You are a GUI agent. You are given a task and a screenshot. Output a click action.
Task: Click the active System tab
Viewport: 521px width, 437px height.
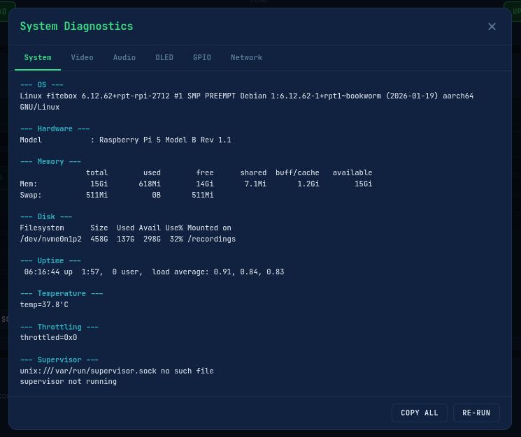(x=38, y=57)
